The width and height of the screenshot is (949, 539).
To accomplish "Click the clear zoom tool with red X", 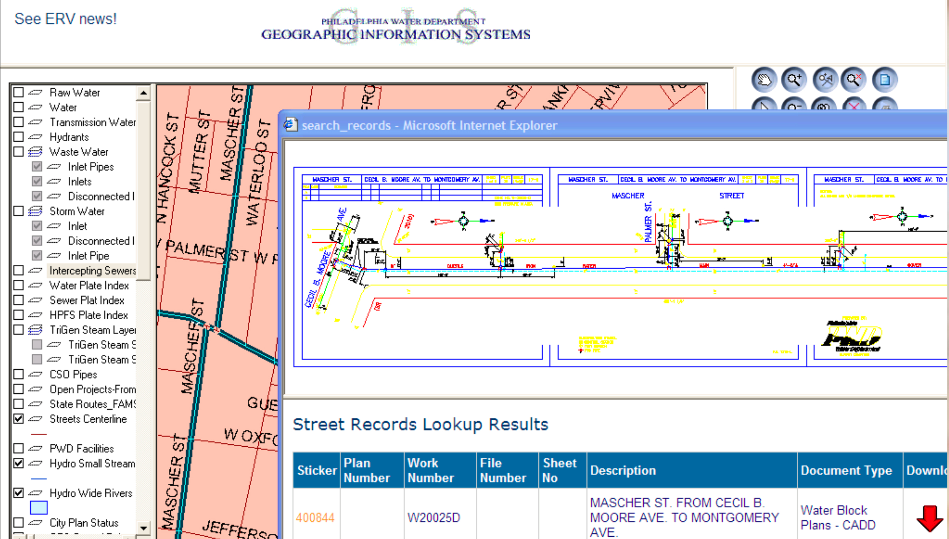I will (853, 79).
